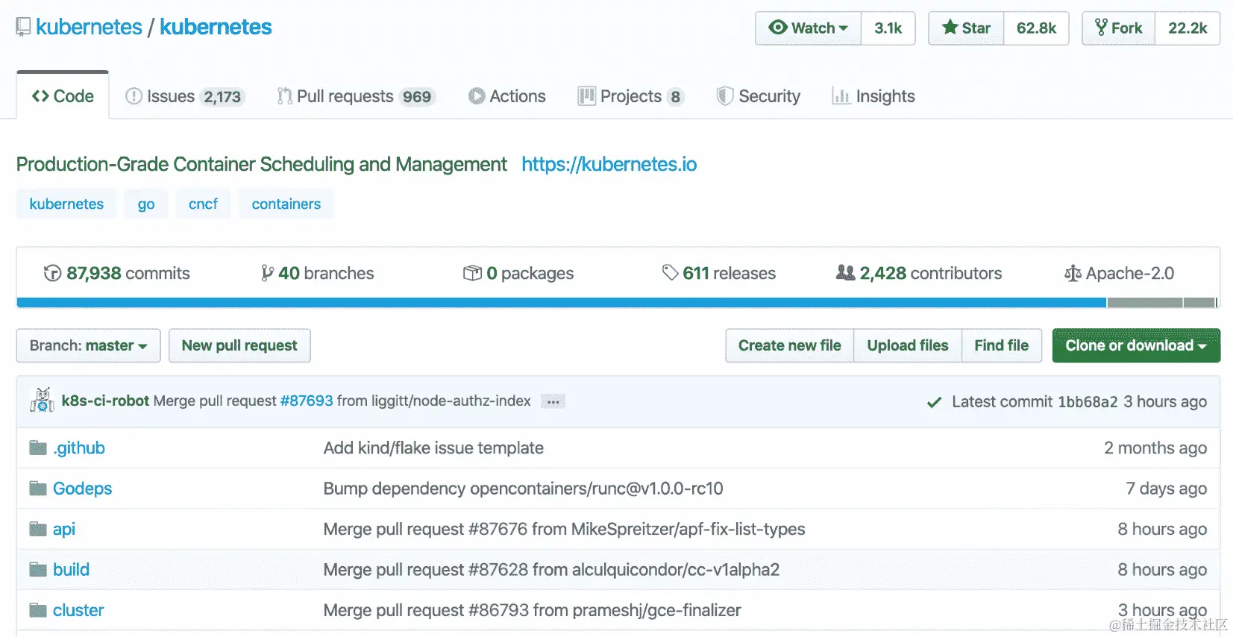
Task: Open the Clone or download dropdown
Action: tap(1136, 345)
